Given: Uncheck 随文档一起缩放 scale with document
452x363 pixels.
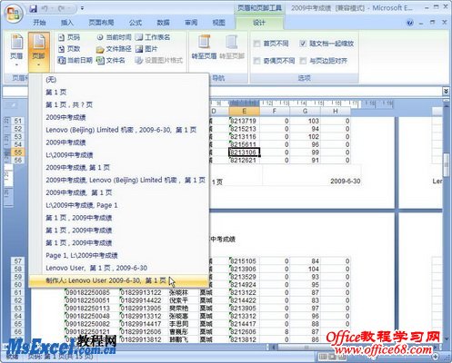Looking at the screenshot, I should coord(303,44).
